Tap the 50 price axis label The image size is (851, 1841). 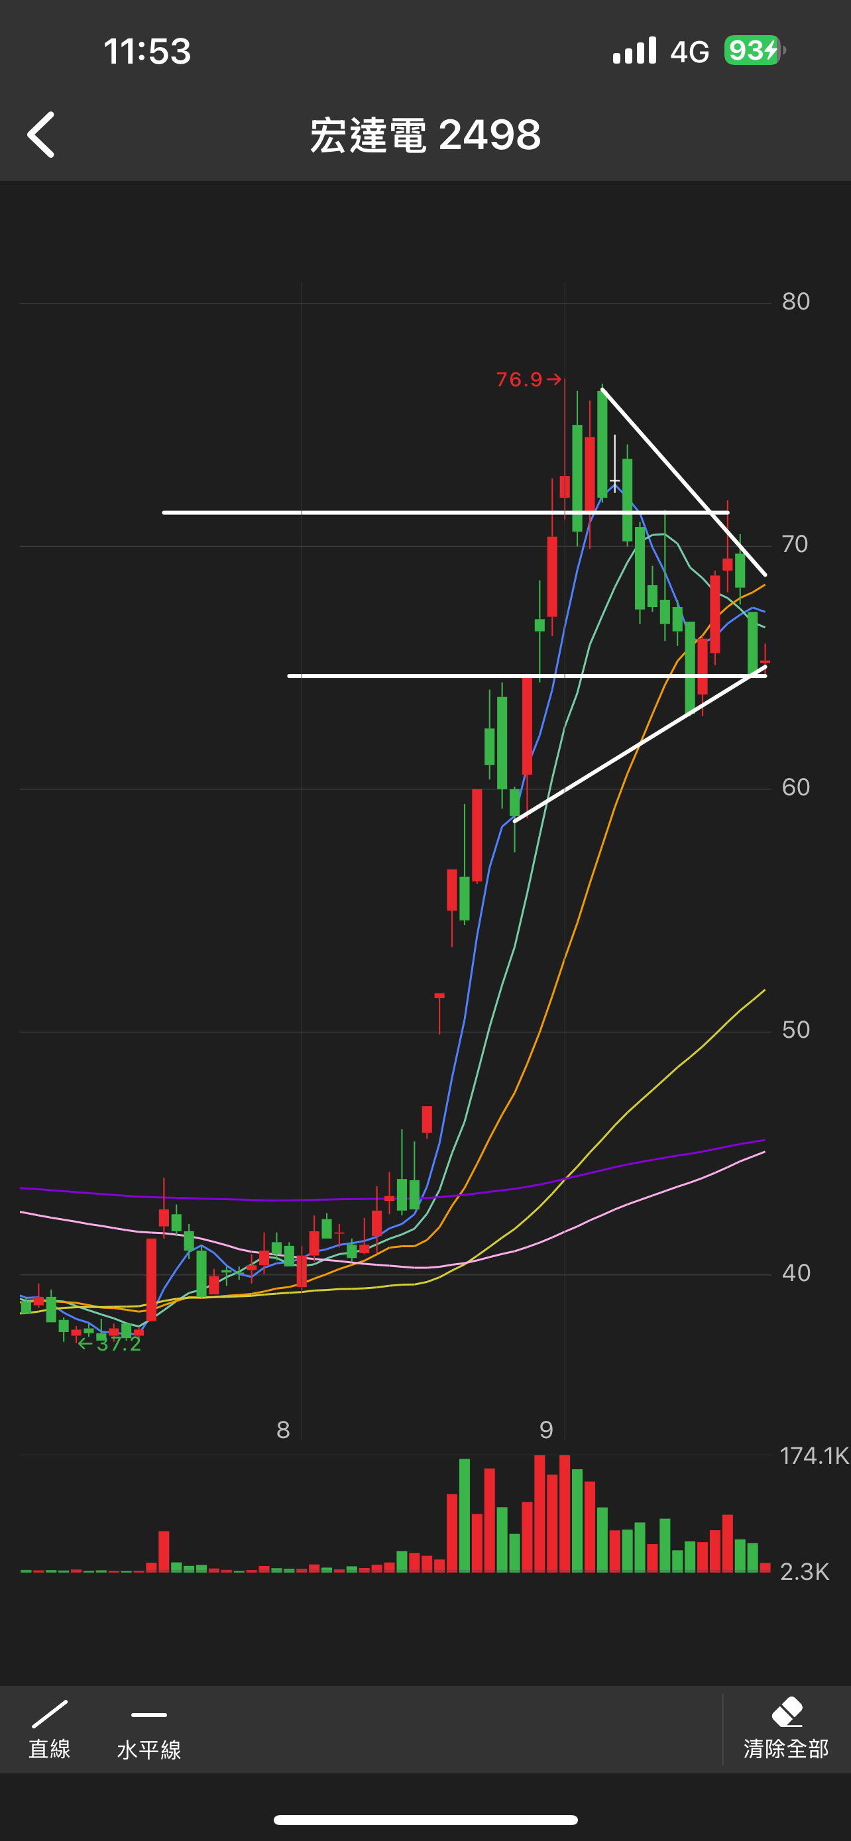pos(796,1030)
